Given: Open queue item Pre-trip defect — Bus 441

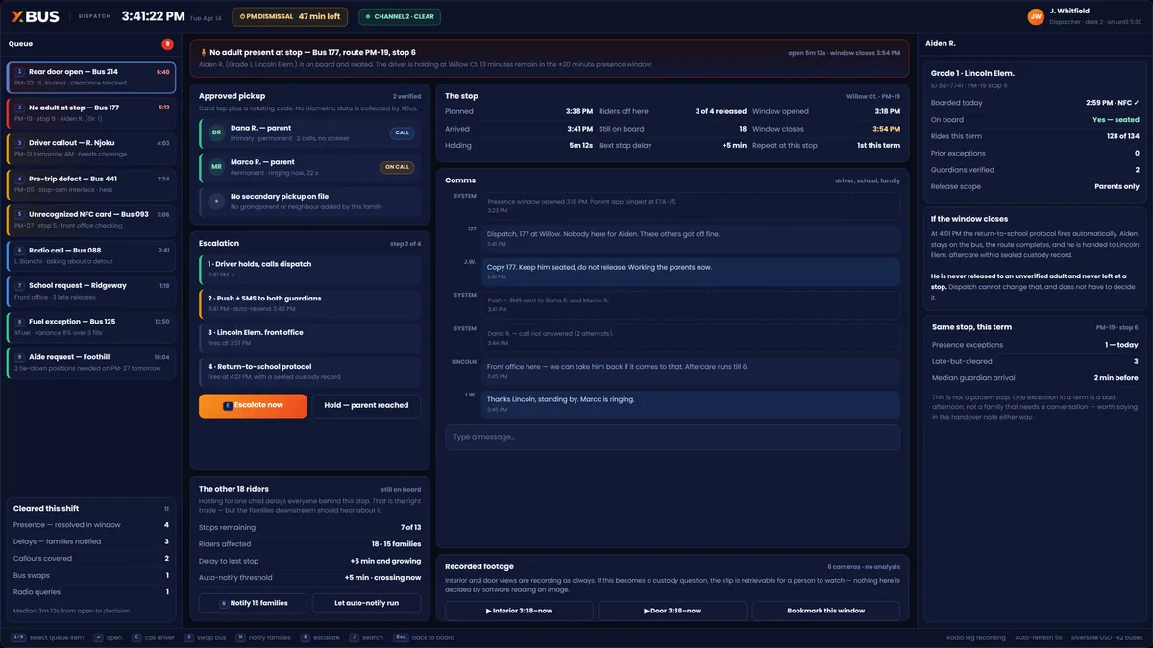Looking at the screenshot, I should (91, 184).
